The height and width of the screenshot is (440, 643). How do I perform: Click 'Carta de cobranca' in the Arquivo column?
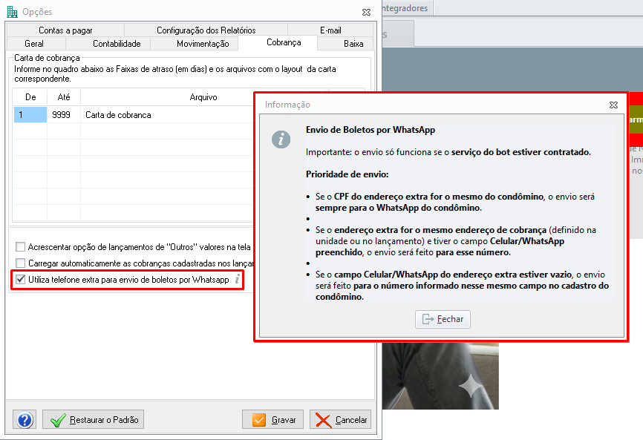118,115
